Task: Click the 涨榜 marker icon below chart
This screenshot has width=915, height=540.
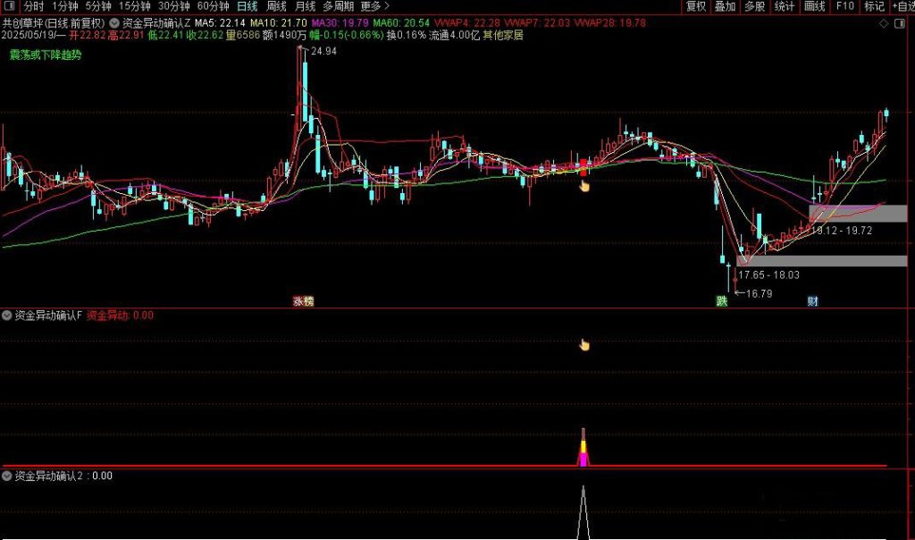Action: (303, 301)
